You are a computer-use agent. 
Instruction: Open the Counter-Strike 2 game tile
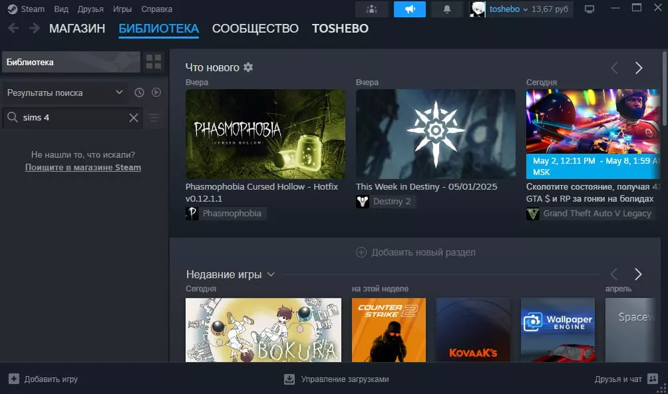(389, 330)
